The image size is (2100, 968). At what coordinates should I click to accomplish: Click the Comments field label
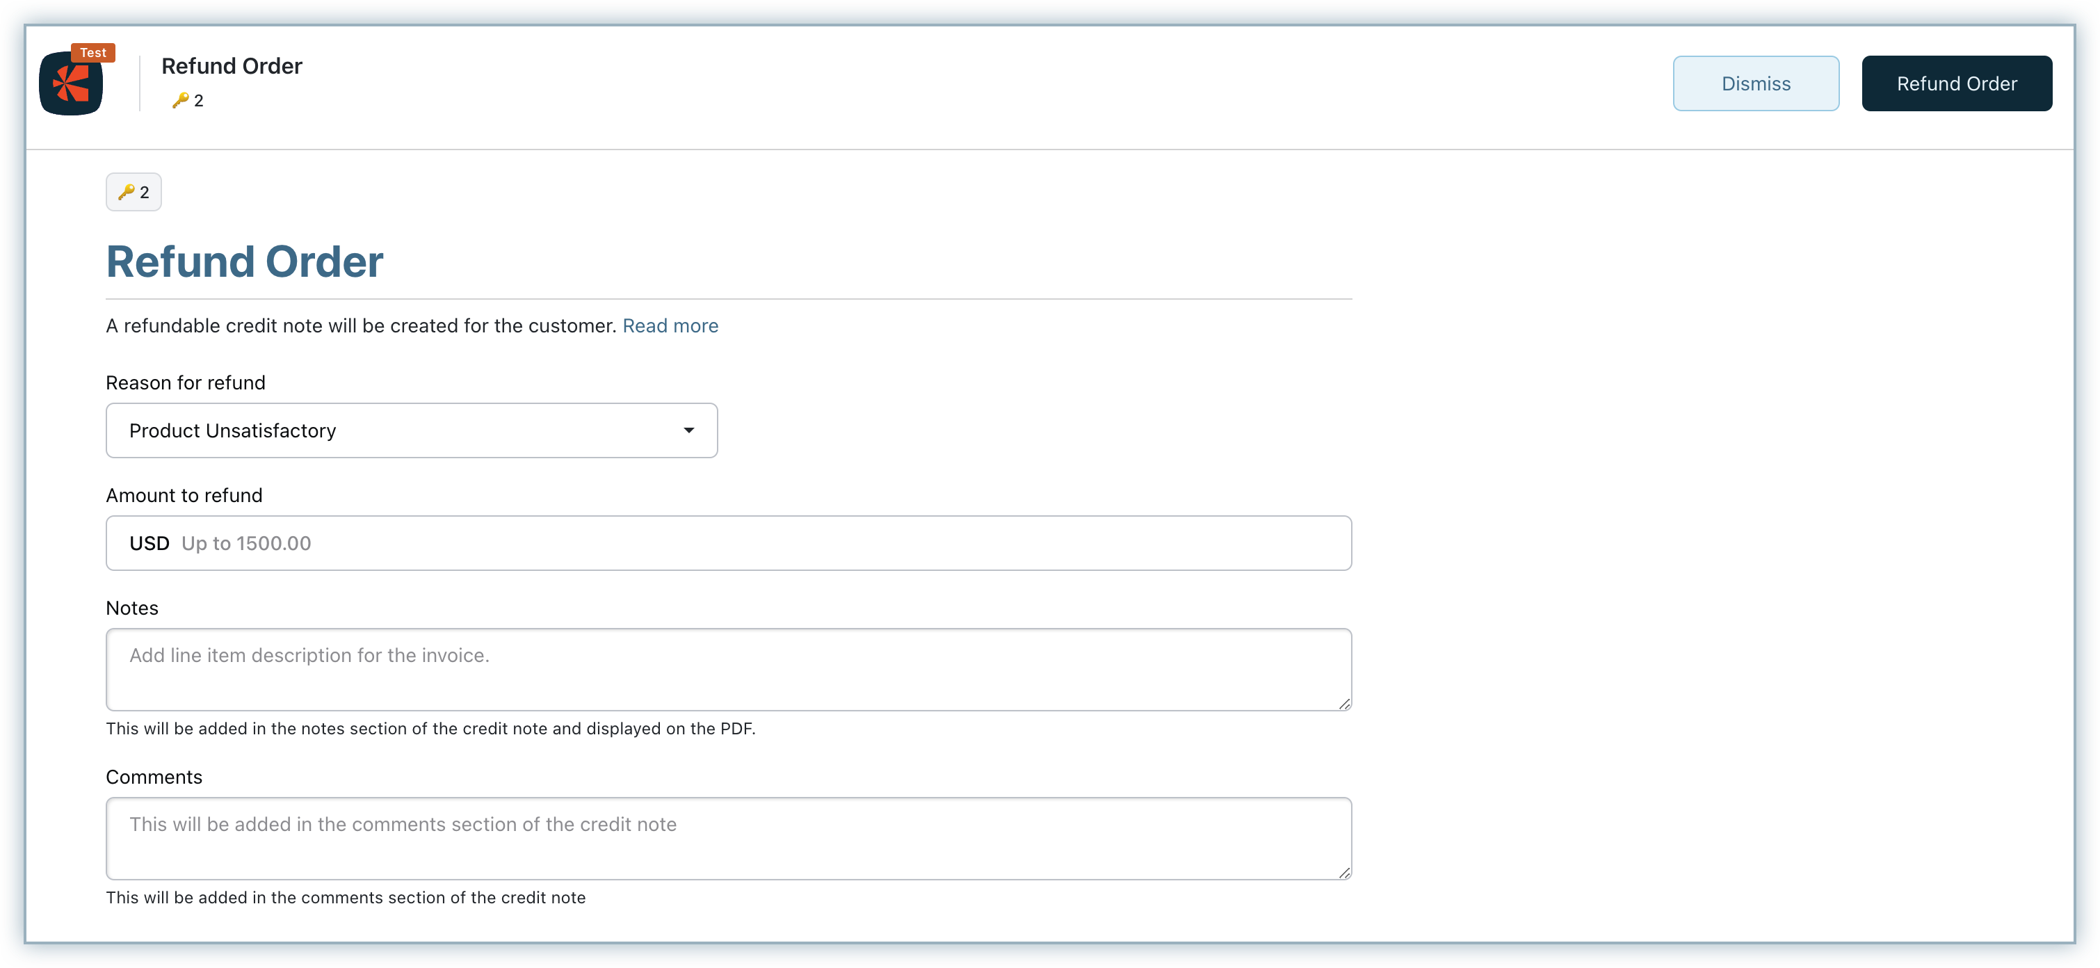154,777
